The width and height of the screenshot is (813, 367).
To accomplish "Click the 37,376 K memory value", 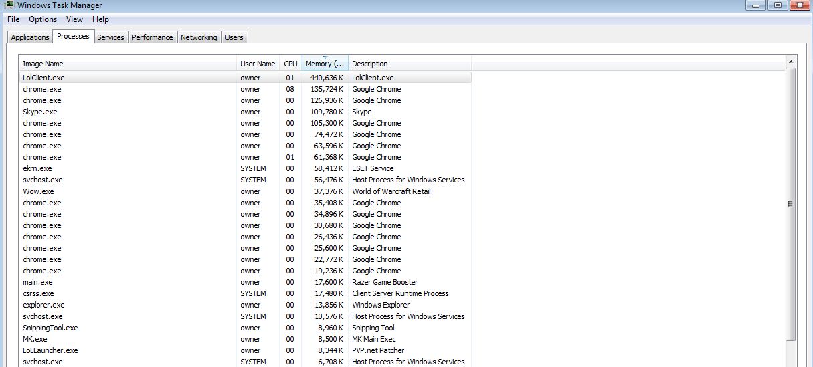I will click(329, 191).
